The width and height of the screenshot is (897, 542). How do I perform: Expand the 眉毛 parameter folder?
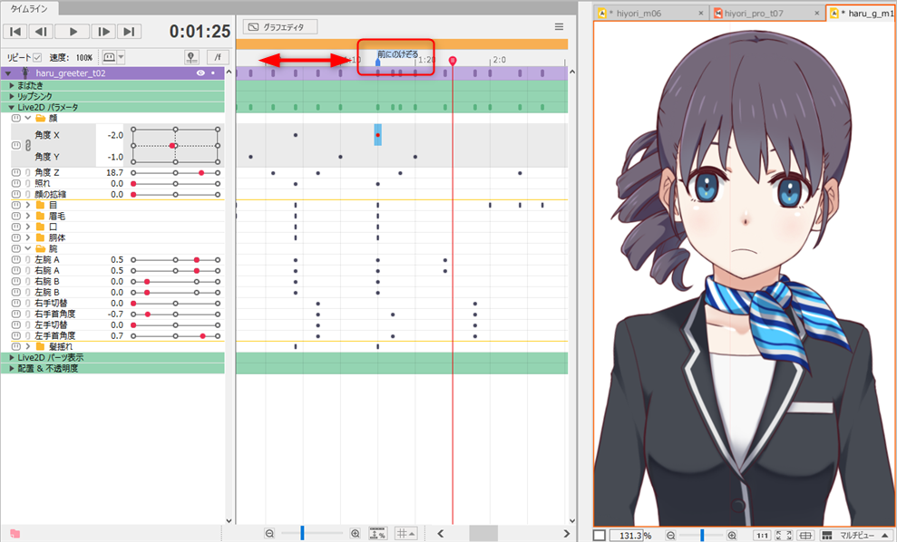coord(27,216)
